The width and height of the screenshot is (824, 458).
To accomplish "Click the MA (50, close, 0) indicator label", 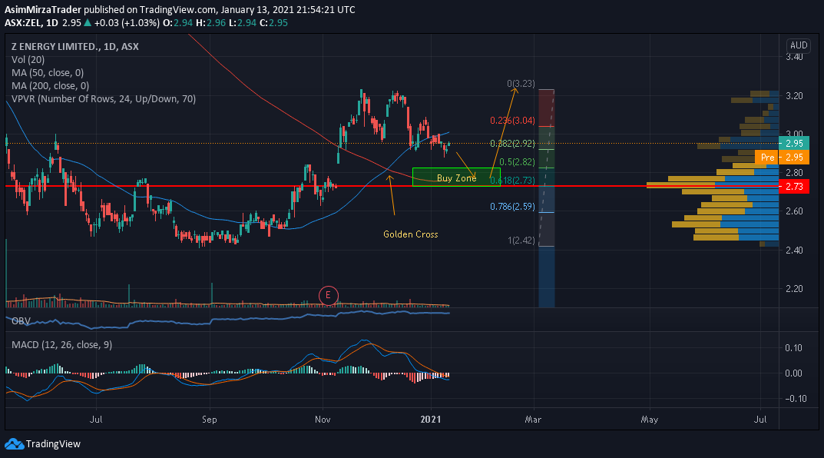I will [48, 73].
